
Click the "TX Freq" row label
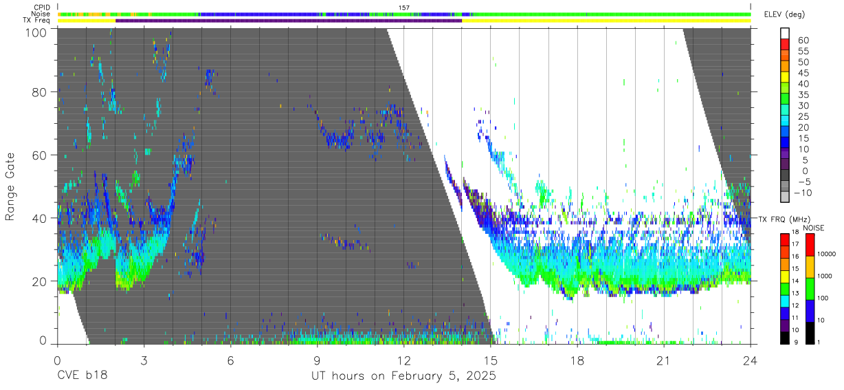(37, 21)
